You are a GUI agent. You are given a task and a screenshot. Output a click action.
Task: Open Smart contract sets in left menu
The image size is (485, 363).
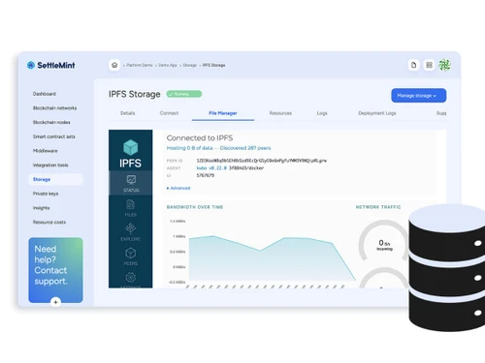(54, 136)
